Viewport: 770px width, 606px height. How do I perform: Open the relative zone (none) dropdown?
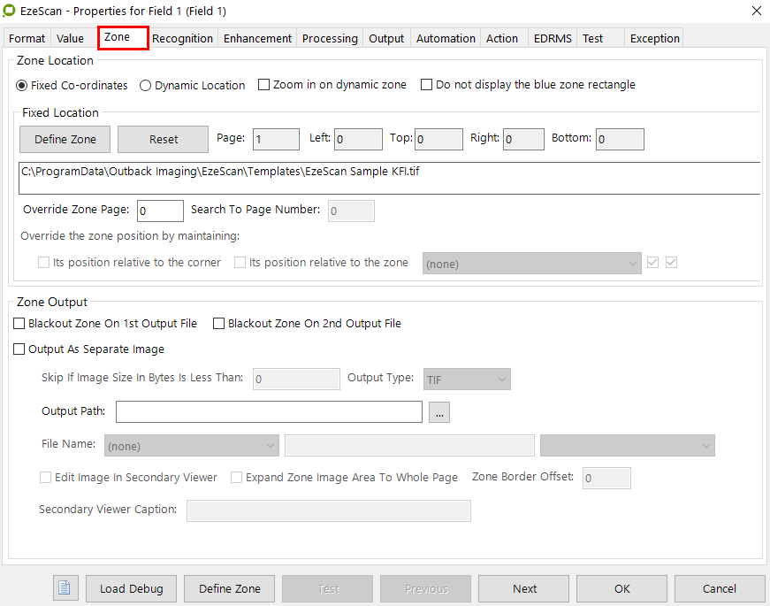point(531,264)
